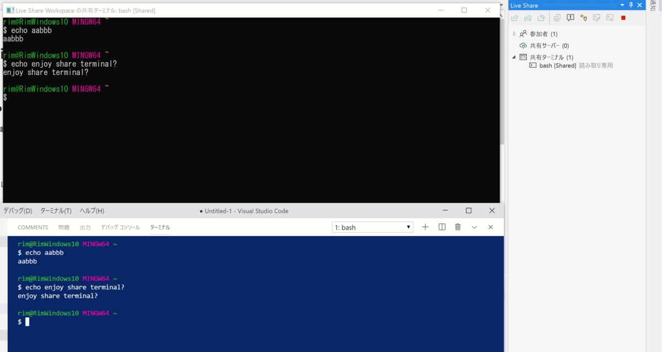This screenshot has width=662, height=352.
Task: Open the 1: bash terminal dropdown
Action: pyautogui.click(x=372, y=227)
